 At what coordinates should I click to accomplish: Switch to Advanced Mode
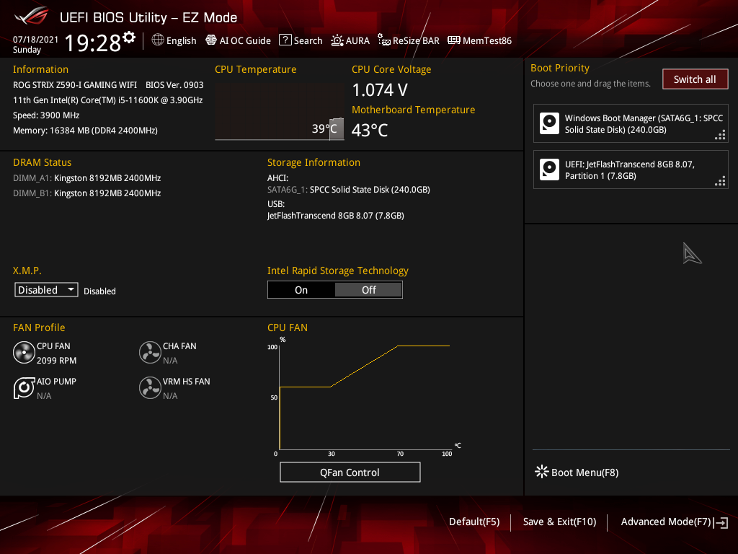(x=666, y=522)
